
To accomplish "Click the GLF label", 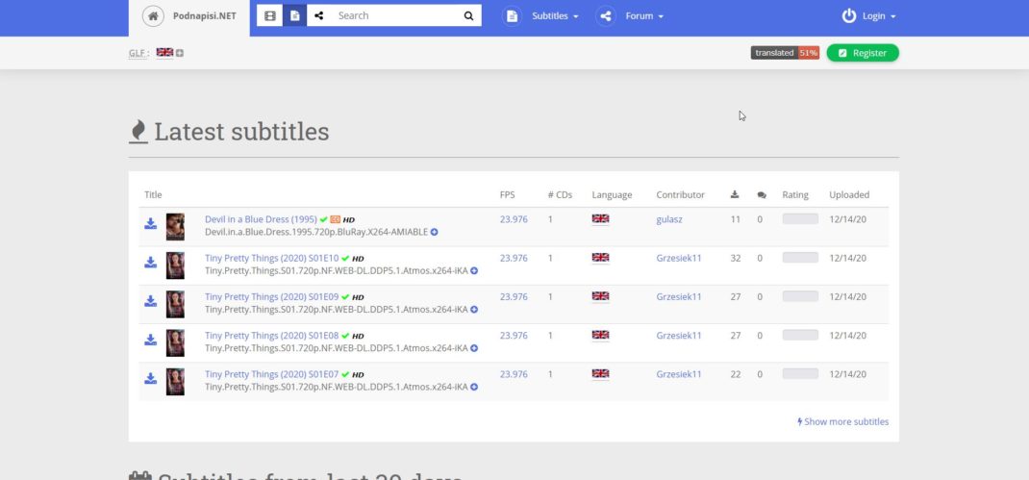I will point(138,53).
